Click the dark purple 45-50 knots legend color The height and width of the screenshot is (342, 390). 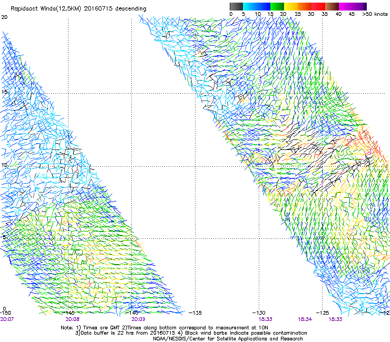click(359, 6)
